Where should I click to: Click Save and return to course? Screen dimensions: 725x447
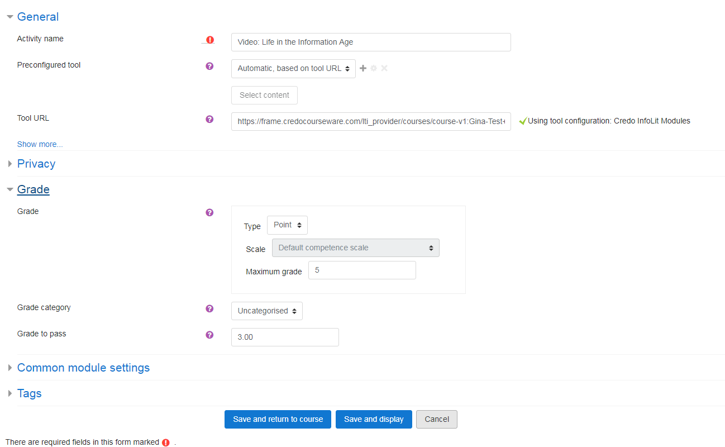(278, 419)
